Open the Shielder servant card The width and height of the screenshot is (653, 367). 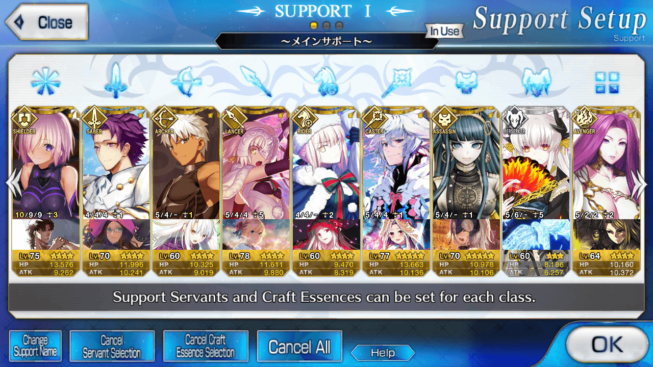coord(46,192)
